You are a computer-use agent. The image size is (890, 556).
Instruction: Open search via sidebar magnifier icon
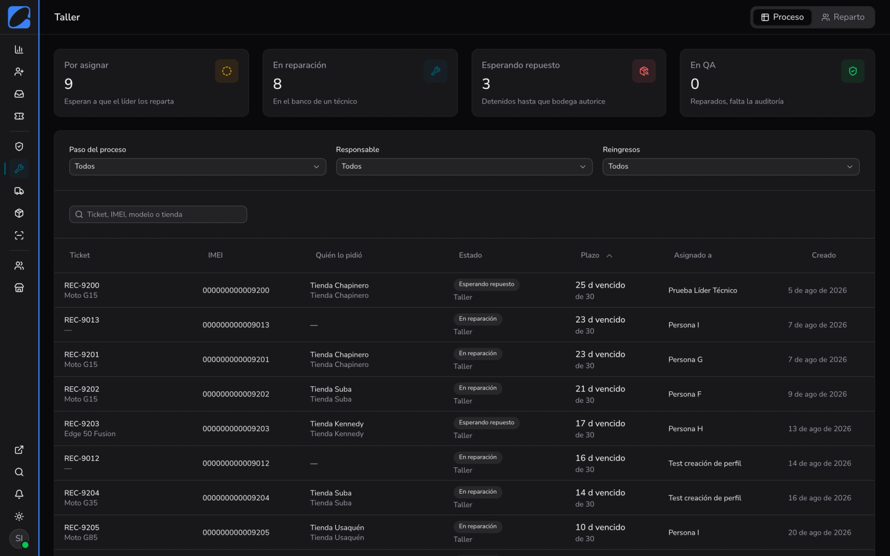[x=19, y=472]
